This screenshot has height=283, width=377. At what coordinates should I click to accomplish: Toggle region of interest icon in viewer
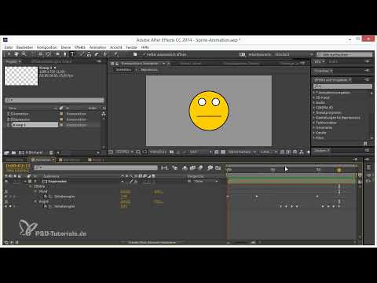tap(216, 152)
